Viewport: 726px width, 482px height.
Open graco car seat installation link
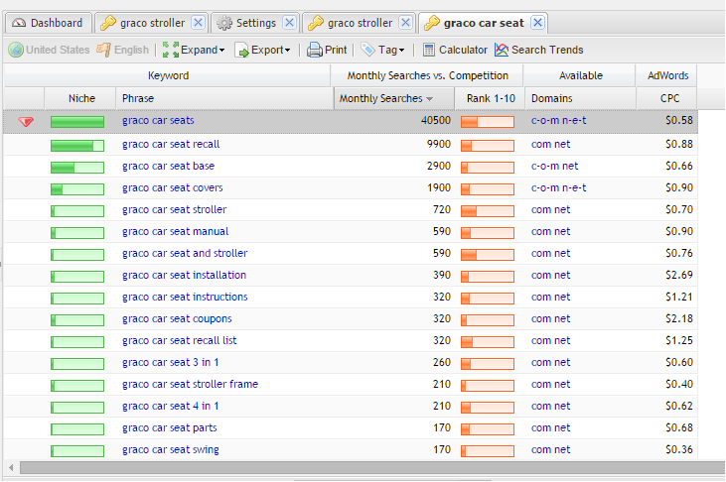[184, 276]
